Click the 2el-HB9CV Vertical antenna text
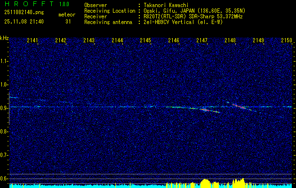296x188 pixels. (183, 22)
